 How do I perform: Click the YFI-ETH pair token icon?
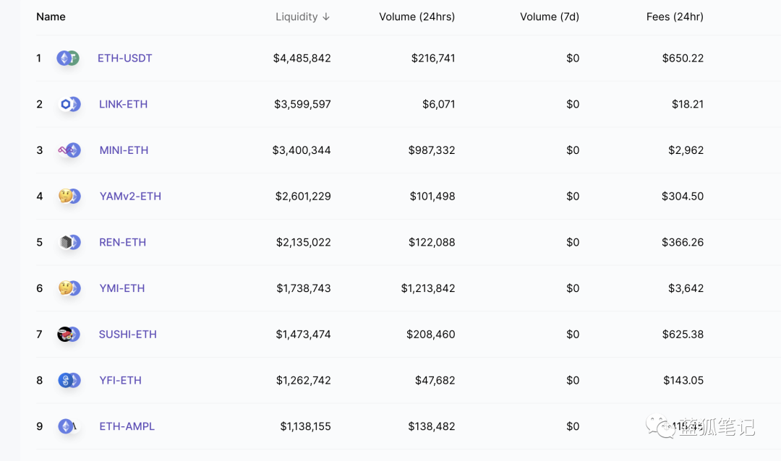click(x=69, y=381)
